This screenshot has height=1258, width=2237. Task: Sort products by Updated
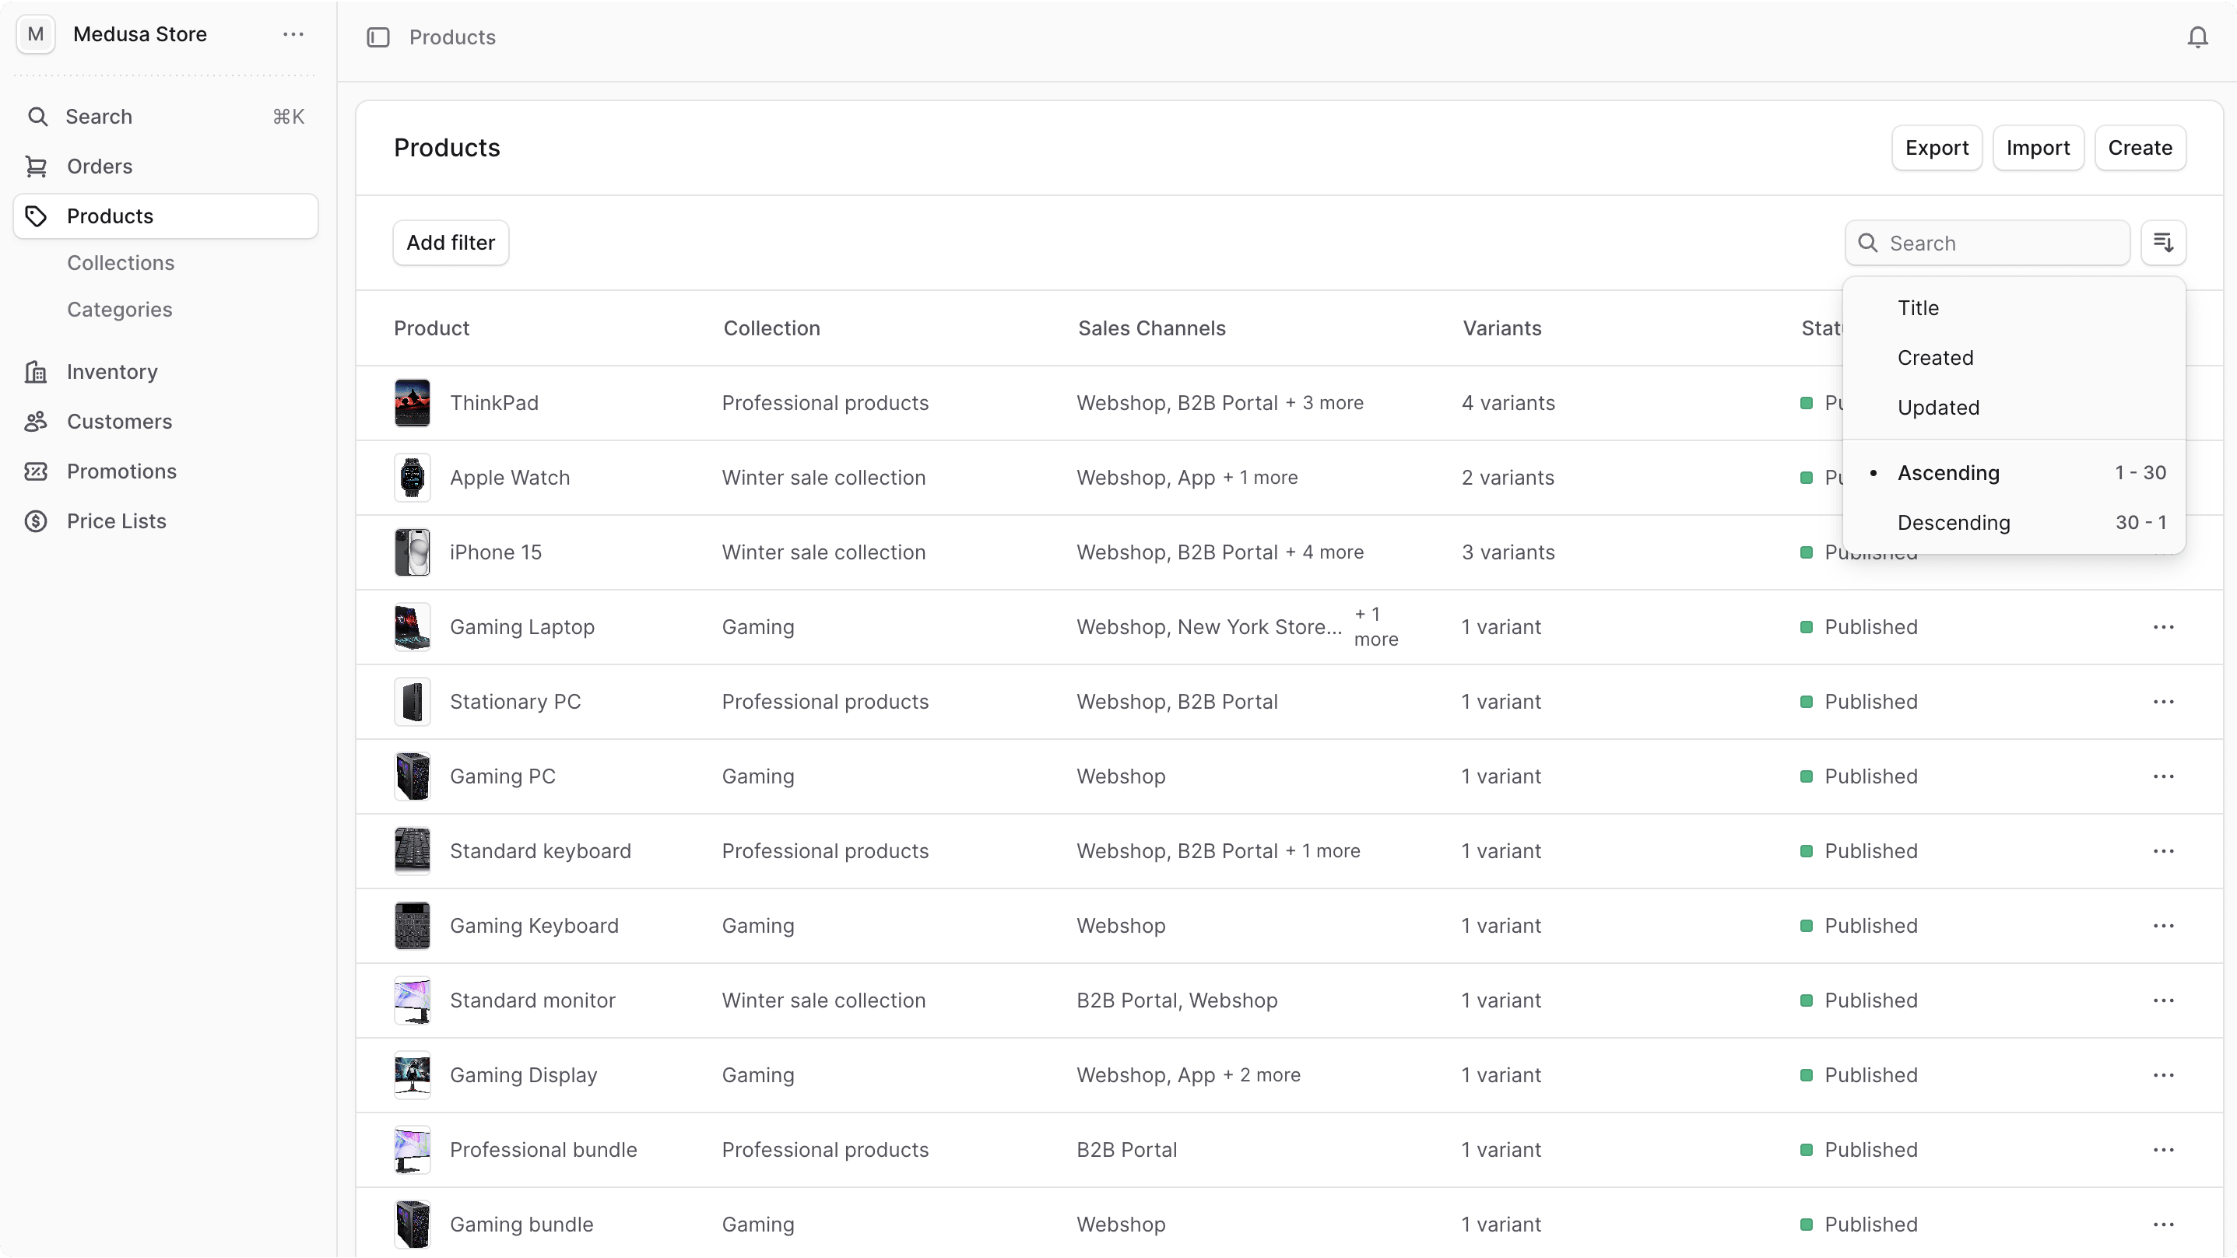click(1938, 407)
